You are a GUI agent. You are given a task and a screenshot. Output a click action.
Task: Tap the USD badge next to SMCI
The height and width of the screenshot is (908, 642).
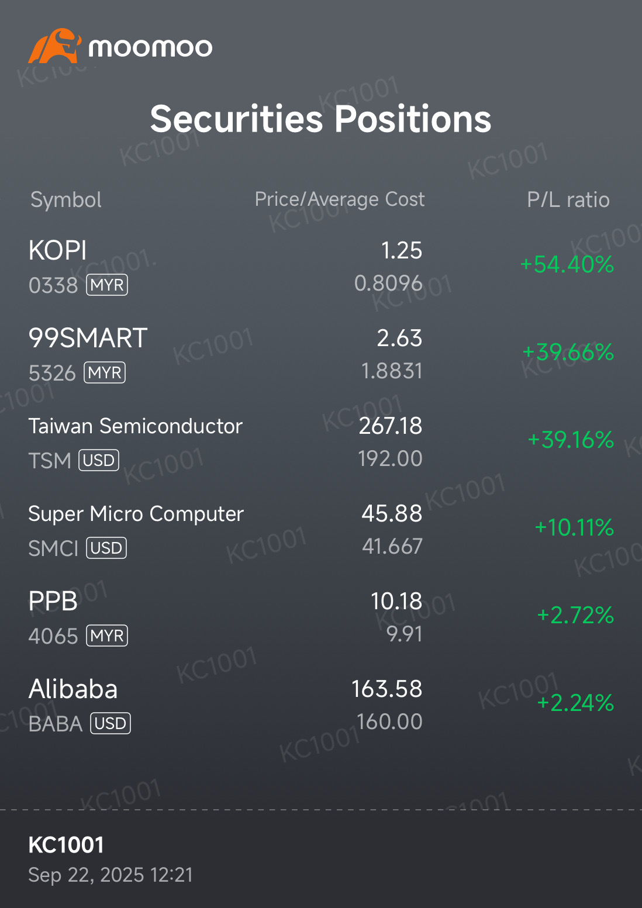click(106, 548)
